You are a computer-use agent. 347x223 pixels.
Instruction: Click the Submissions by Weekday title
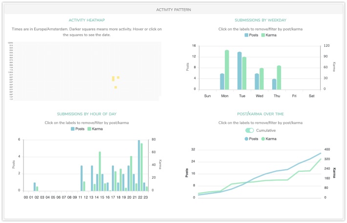(260, 20)
